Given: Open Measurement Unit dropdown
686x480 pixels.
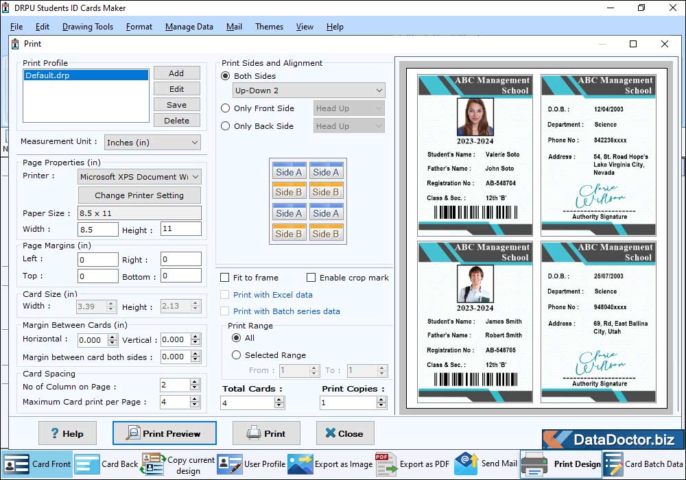Looking at the screenshot, I should (x=153, y=143).
